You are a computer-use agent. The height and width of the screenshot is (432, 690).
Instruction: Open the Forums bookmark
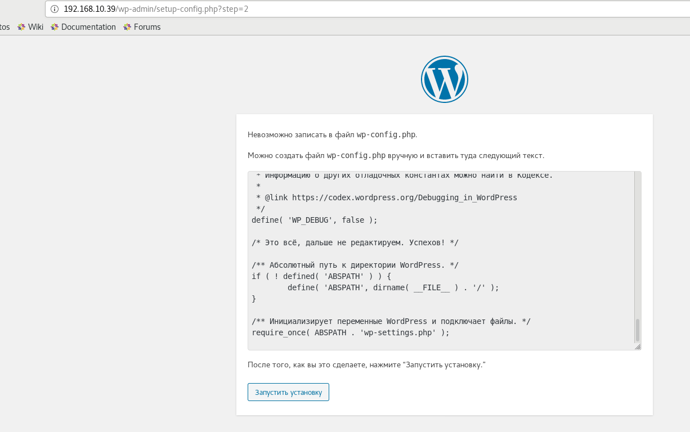(142, 27)
